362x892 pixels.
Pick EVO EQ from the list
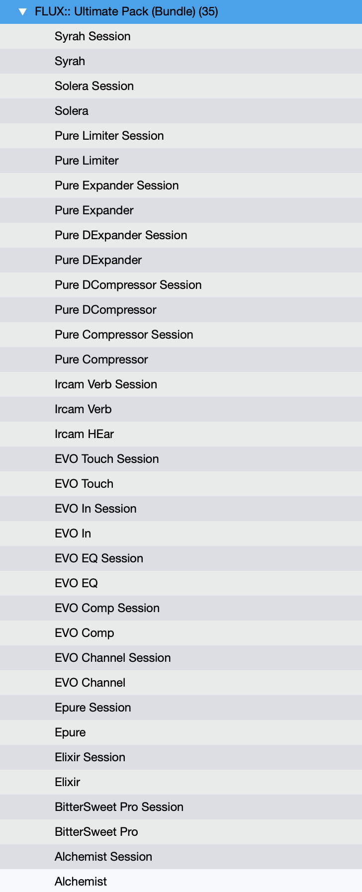(76, 583)
